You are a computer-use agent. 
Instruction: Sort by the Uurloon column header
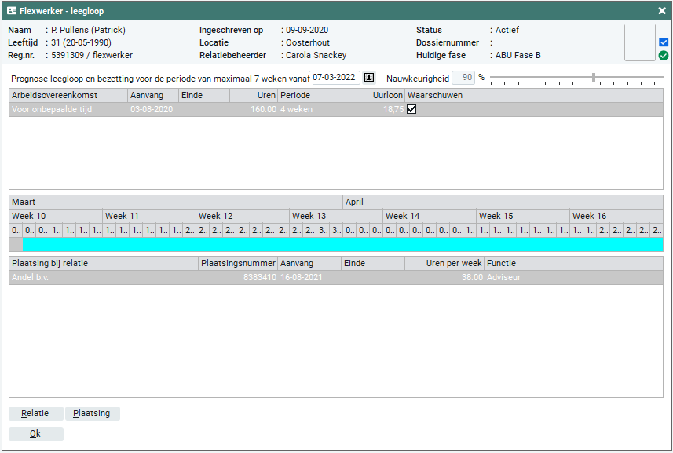380,95
